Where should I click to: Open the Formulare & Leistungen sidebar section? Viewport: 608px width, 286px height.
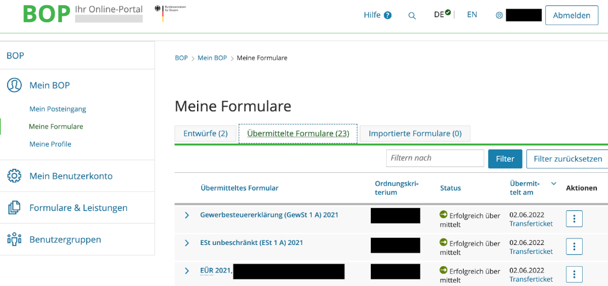point(77,208)
